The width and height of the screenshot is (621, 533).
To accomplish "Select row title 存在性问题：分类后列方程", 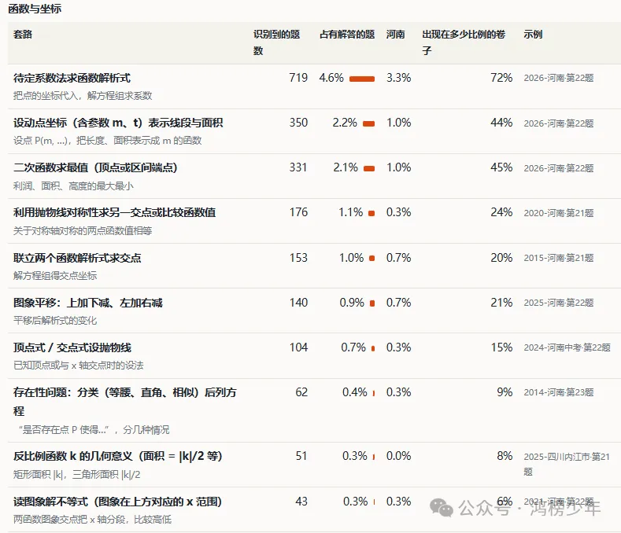I will click(x=125, y=402).
